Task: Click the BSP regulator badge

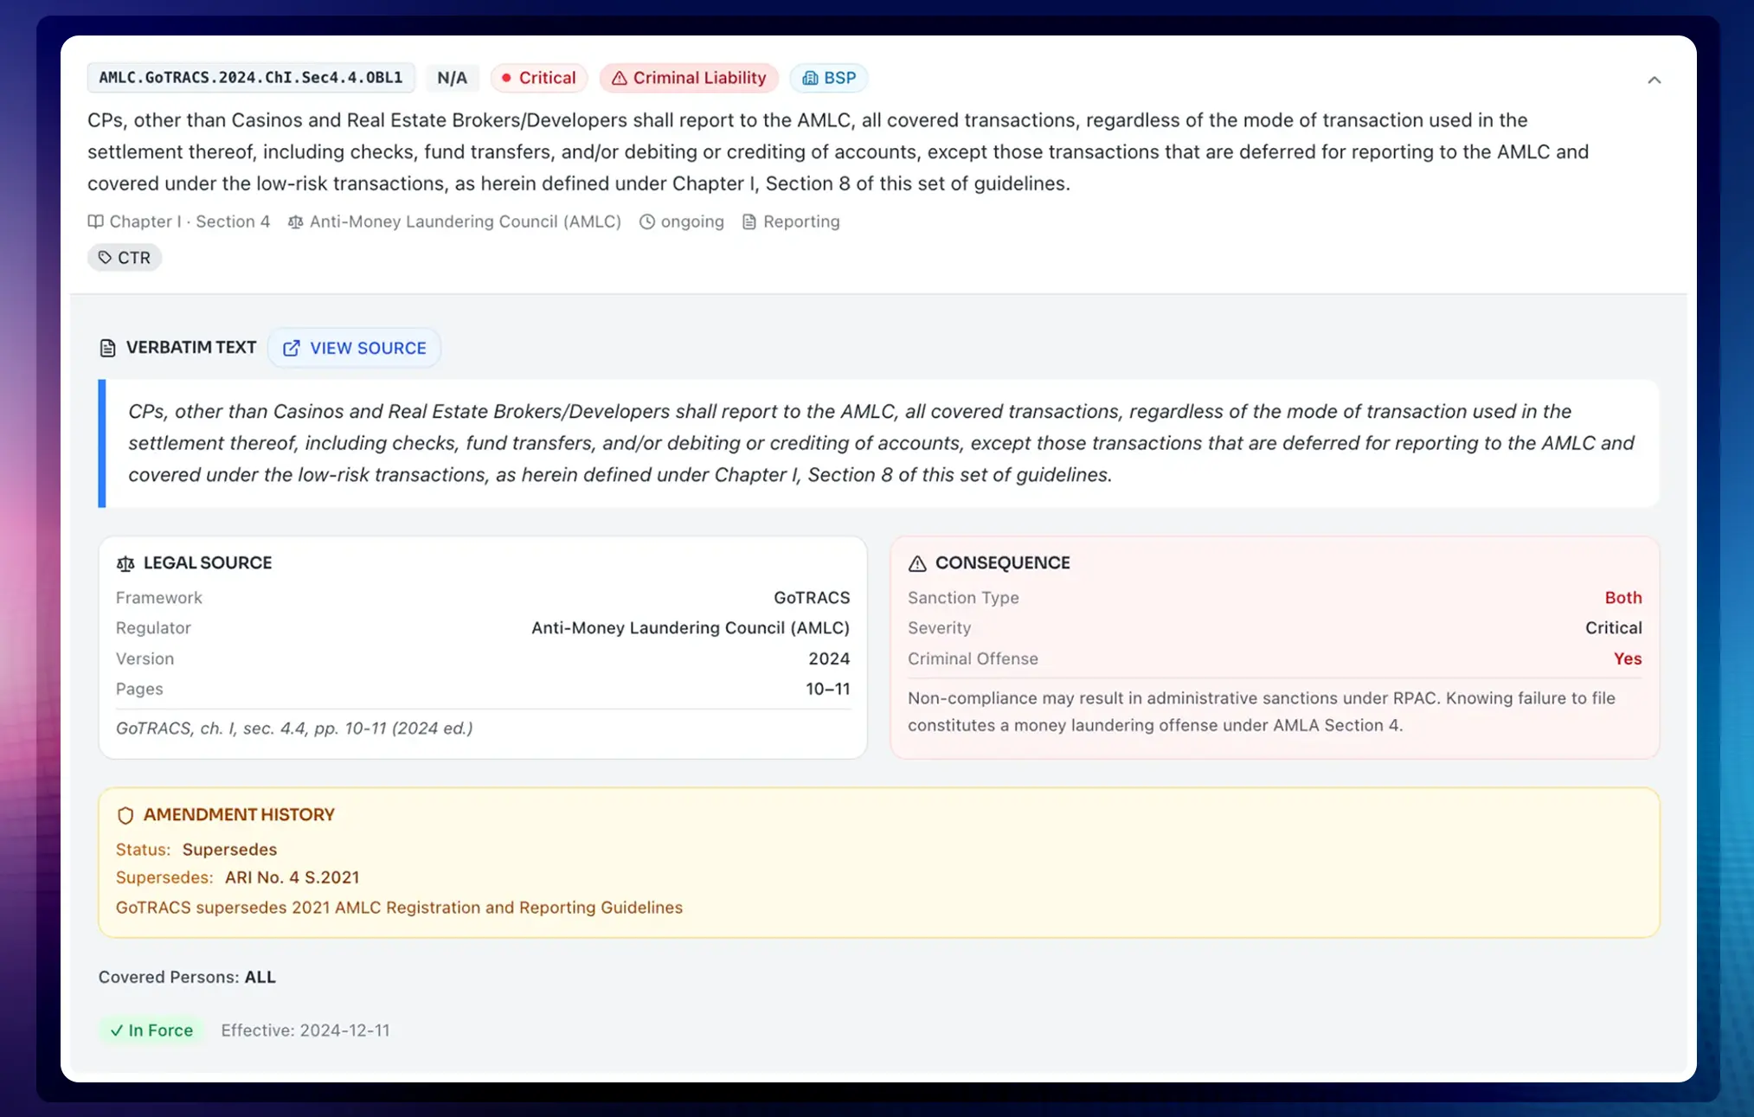Action: point(829,78)
